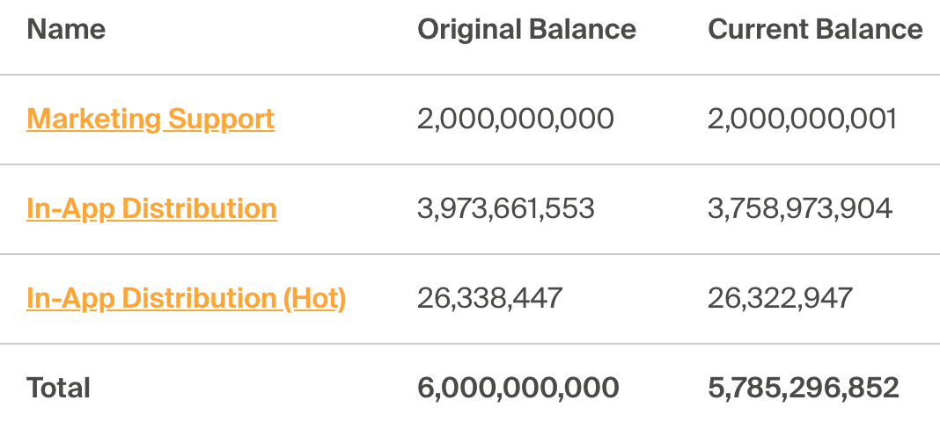The width and height of the screenshot is (940, 422).
Task: Click the divider line below the header row
Action: [x=470, y=75]
